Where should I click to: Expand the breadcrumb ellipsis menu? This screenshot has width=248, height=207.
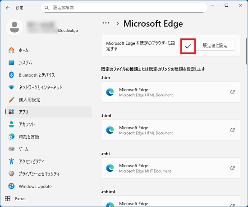pyautogui.click(x=106, y=23)
